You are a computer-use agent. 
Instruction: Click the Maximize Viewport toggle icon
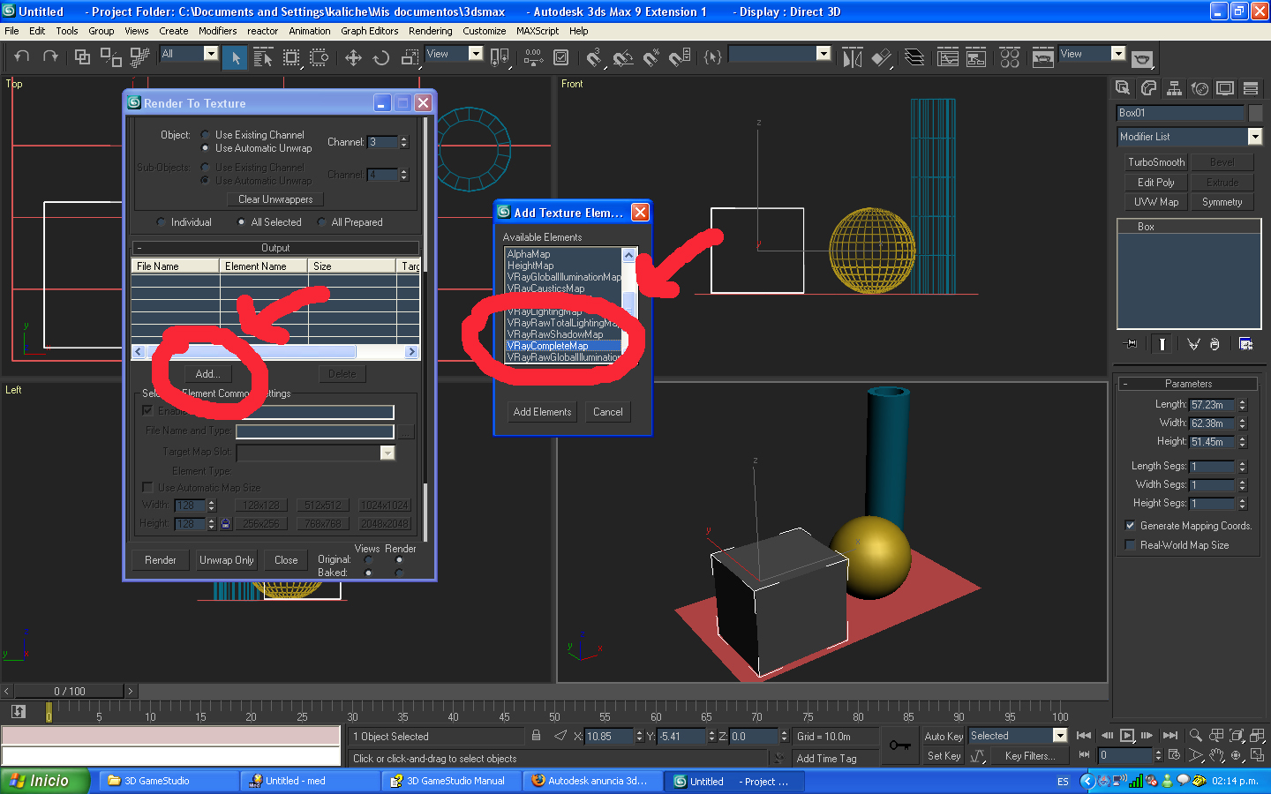[1257, 755]
